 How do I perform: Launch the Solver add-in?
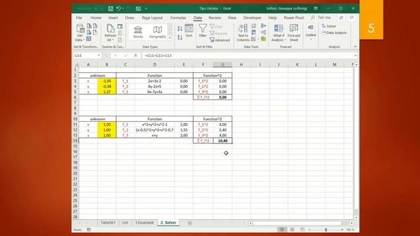329,26
